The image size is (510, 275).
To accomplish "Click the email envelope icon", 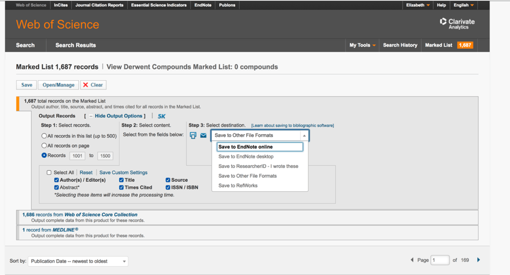I will [x=204, y=135].
